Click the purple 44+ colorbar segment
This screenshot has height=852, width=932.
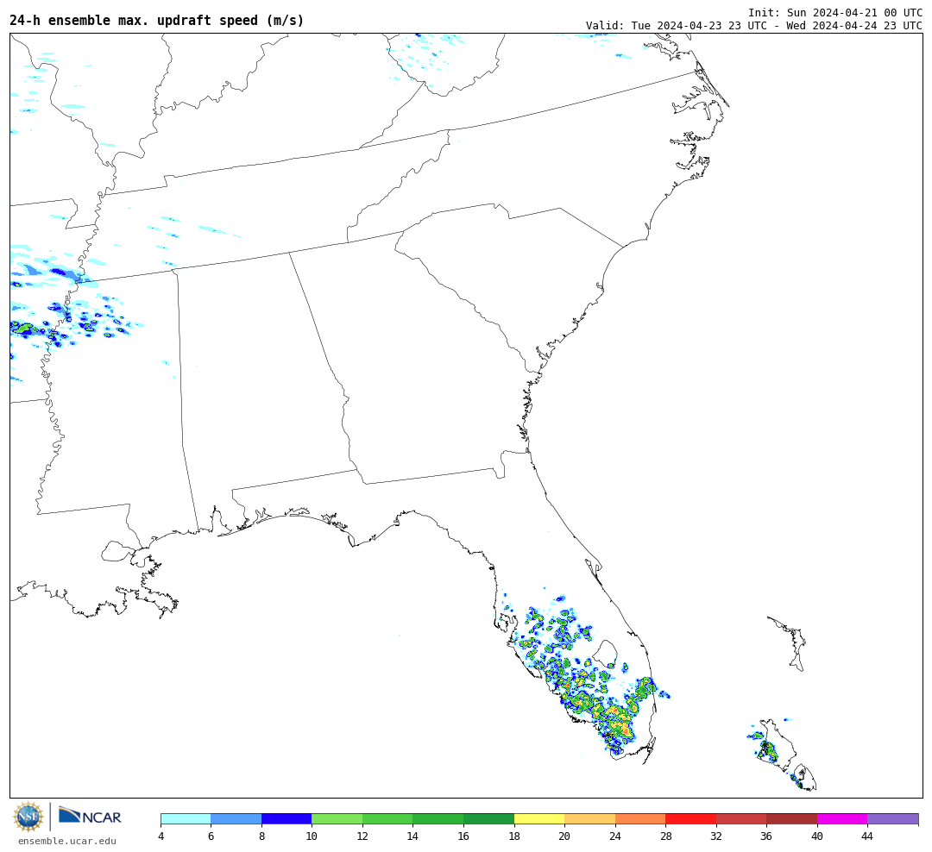[x=893, y=818]
